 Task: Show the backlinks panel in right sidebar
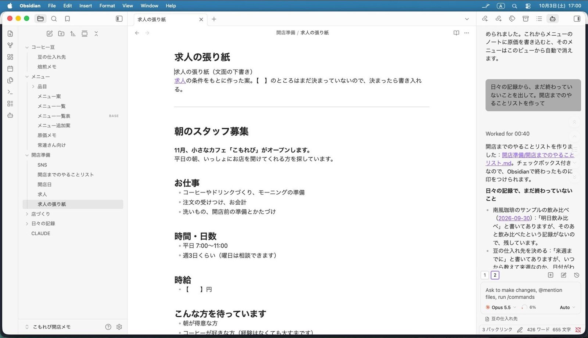pyautogui.click(x=485, y=19)
